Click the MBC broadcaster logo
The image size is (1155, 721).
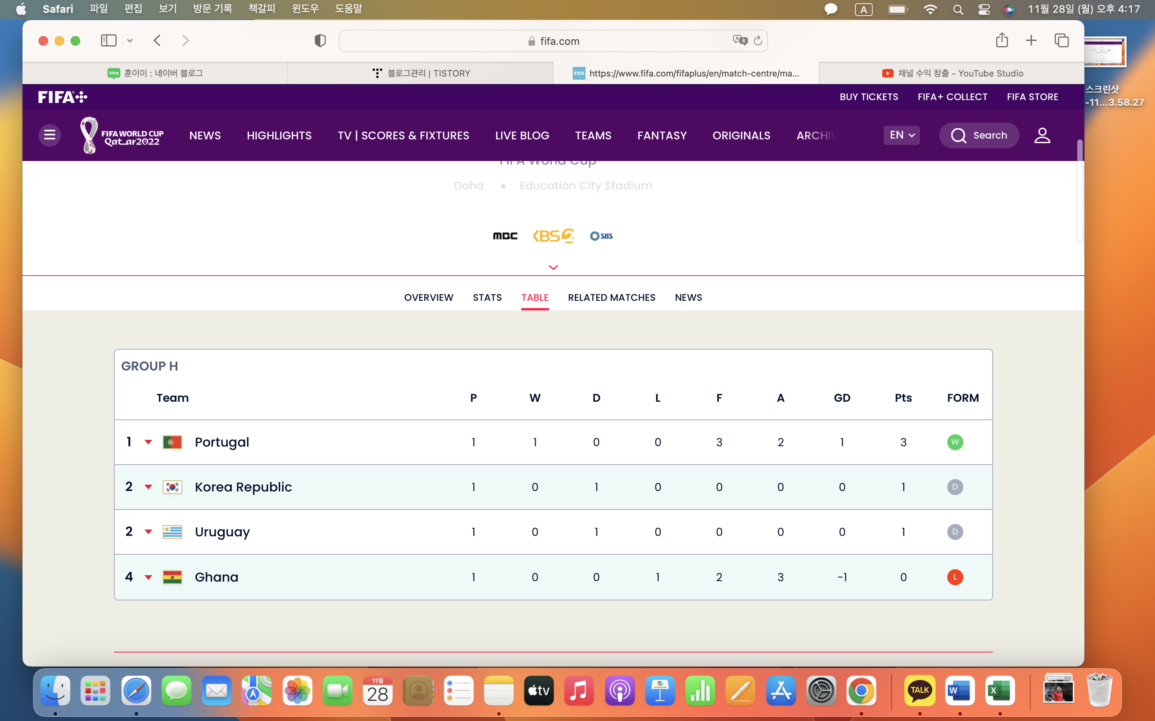(505, 236)
